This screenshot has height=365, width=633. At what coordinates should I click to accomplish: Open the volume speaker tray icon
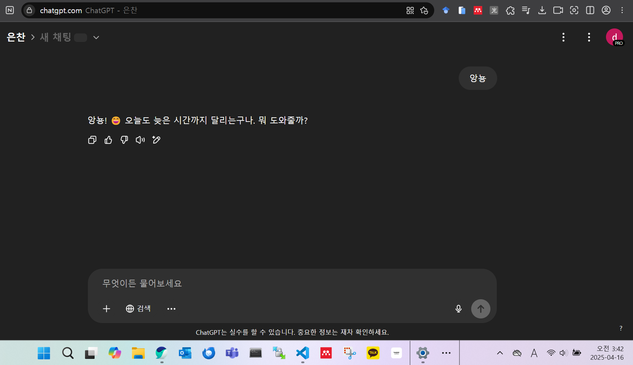point(563,353)
